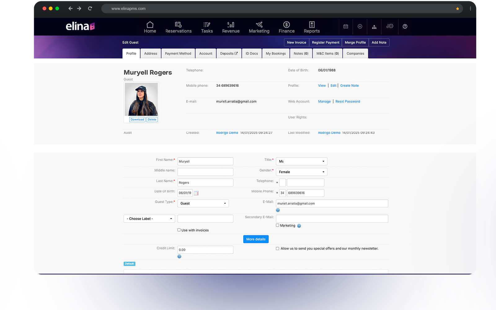496x310 pixels.
Task: Click the Middle name input field
Action: tap(206, 172)
